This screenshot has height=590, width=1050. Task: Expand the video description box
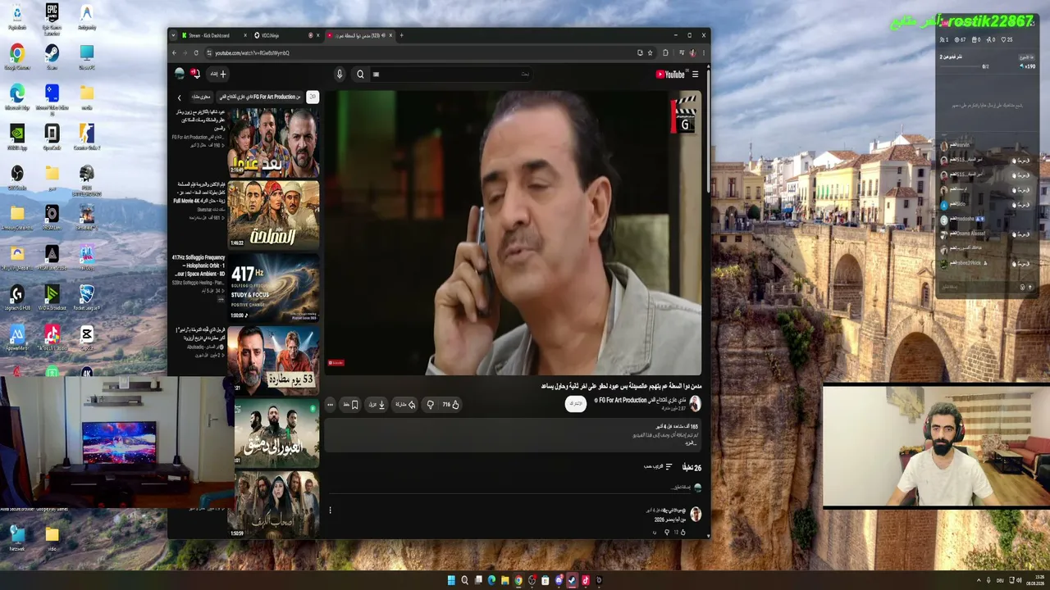[x=513, y=435]
